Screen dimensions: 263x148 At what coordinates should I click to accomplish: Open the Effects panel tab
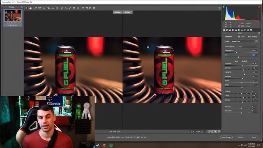click(242, 30)
